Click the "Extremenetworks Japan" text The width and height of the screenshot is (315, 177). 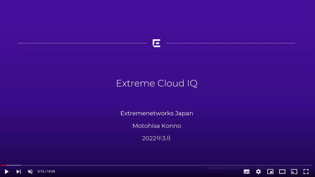pos(157,113)
